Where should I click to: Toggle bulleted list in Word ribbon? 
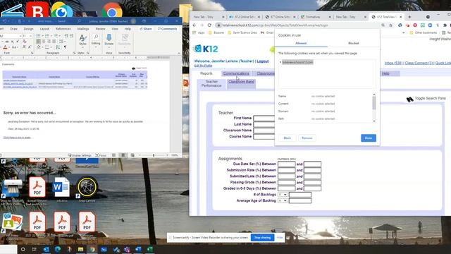coord(39,36)
